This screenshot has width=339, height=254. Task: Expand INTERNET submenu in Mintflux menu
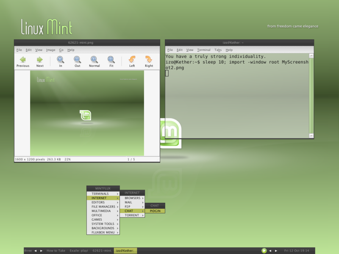pyautogui.click(x=103, y=198)
